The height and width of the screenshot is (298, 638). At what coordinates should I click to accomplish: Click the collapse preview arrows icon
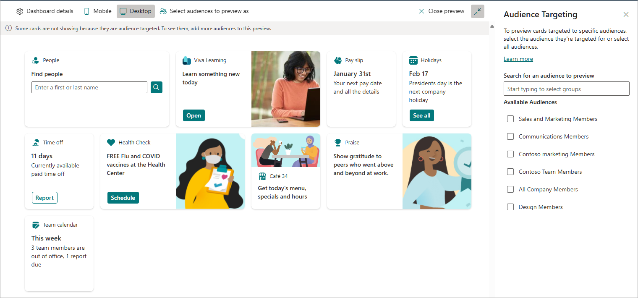coord(477,11)
